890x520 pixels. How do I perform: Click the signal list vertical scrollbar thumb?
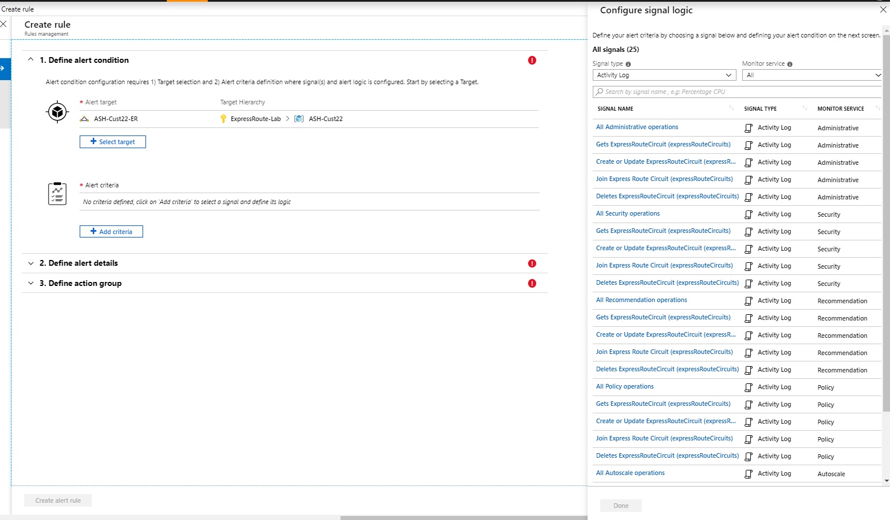click(887, 224)
